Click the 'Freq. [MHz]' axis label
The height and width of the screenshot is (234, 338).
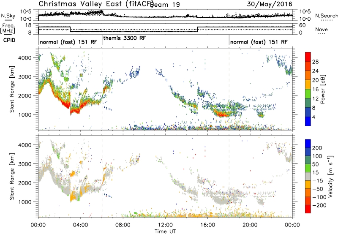click(x=8, y=29)
